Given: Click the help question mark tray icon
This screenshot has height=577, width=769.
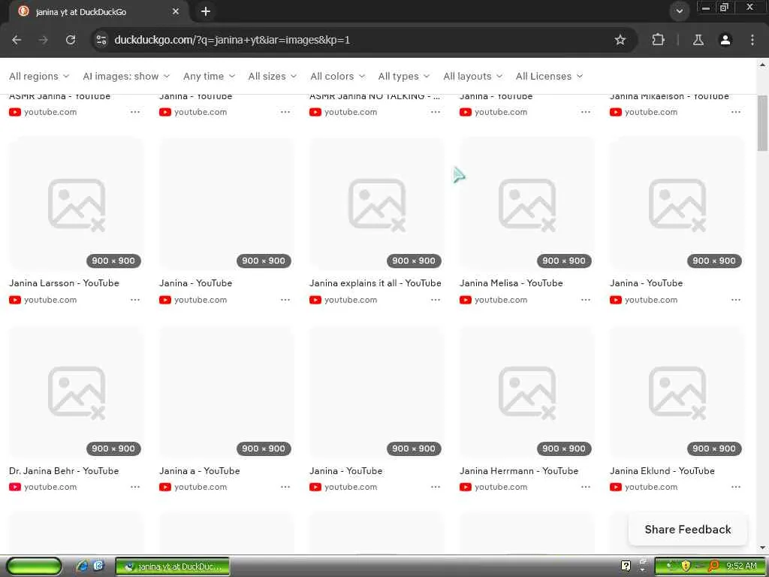Looking at the screenshot, I should pos(626,566).
